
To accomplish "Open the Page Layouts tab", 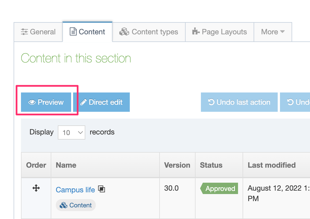I will pos(219,32).
